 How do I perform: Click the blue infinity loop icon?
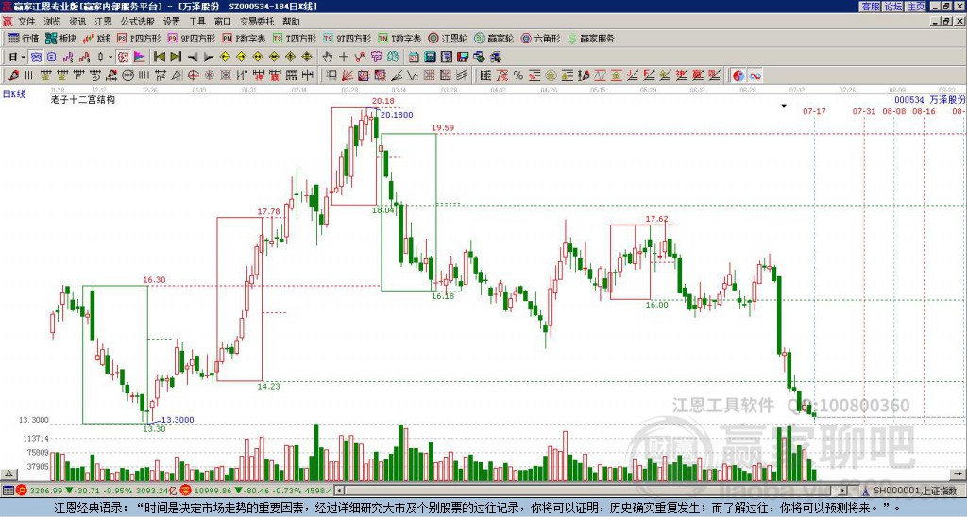click(755, 75)
